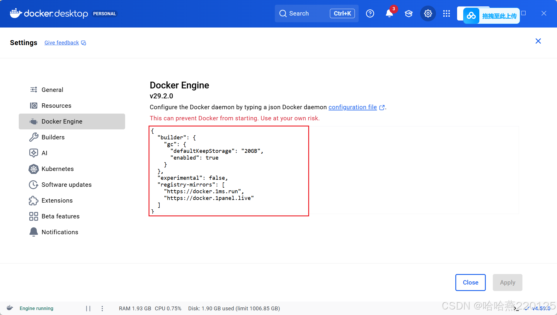557x315 pixels.
Task: Open the apps grid menu icon
Action: tap(446, 13)
